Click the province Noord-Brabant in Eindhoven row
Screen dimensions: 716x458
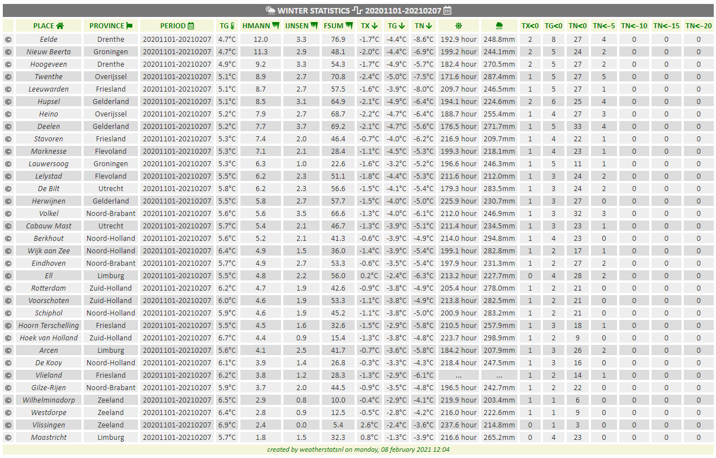click(111, 263)
